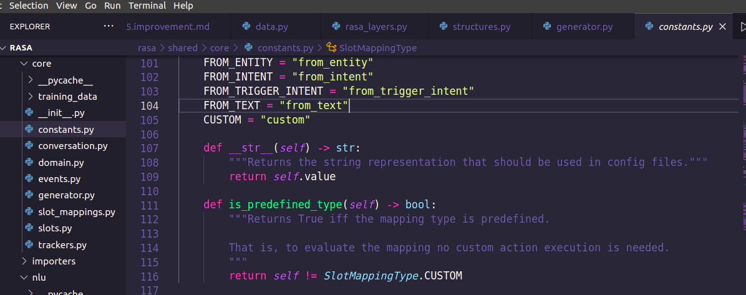Switch to 5.improvement.md tab

point(167,27)
